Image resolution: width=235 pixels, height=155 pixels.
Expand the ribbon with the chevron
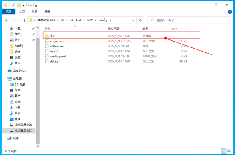tap(225, 12)
